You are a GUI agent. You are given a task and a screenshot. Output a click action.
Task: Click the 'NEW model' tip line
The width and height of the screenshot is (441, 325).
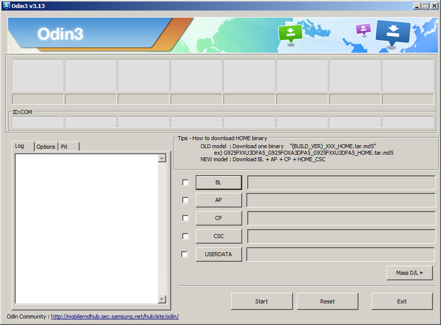pyautogui.click(x=263, y=159)
